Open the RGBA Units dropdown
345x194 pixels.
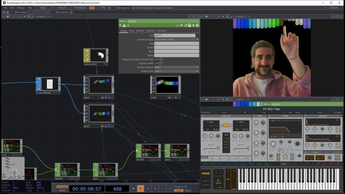click(x=176, y=71)
